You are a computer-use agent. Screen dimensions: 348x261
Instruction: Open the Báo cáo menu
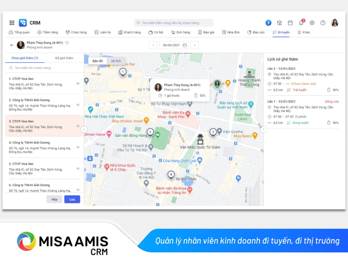tap(256, 32)
